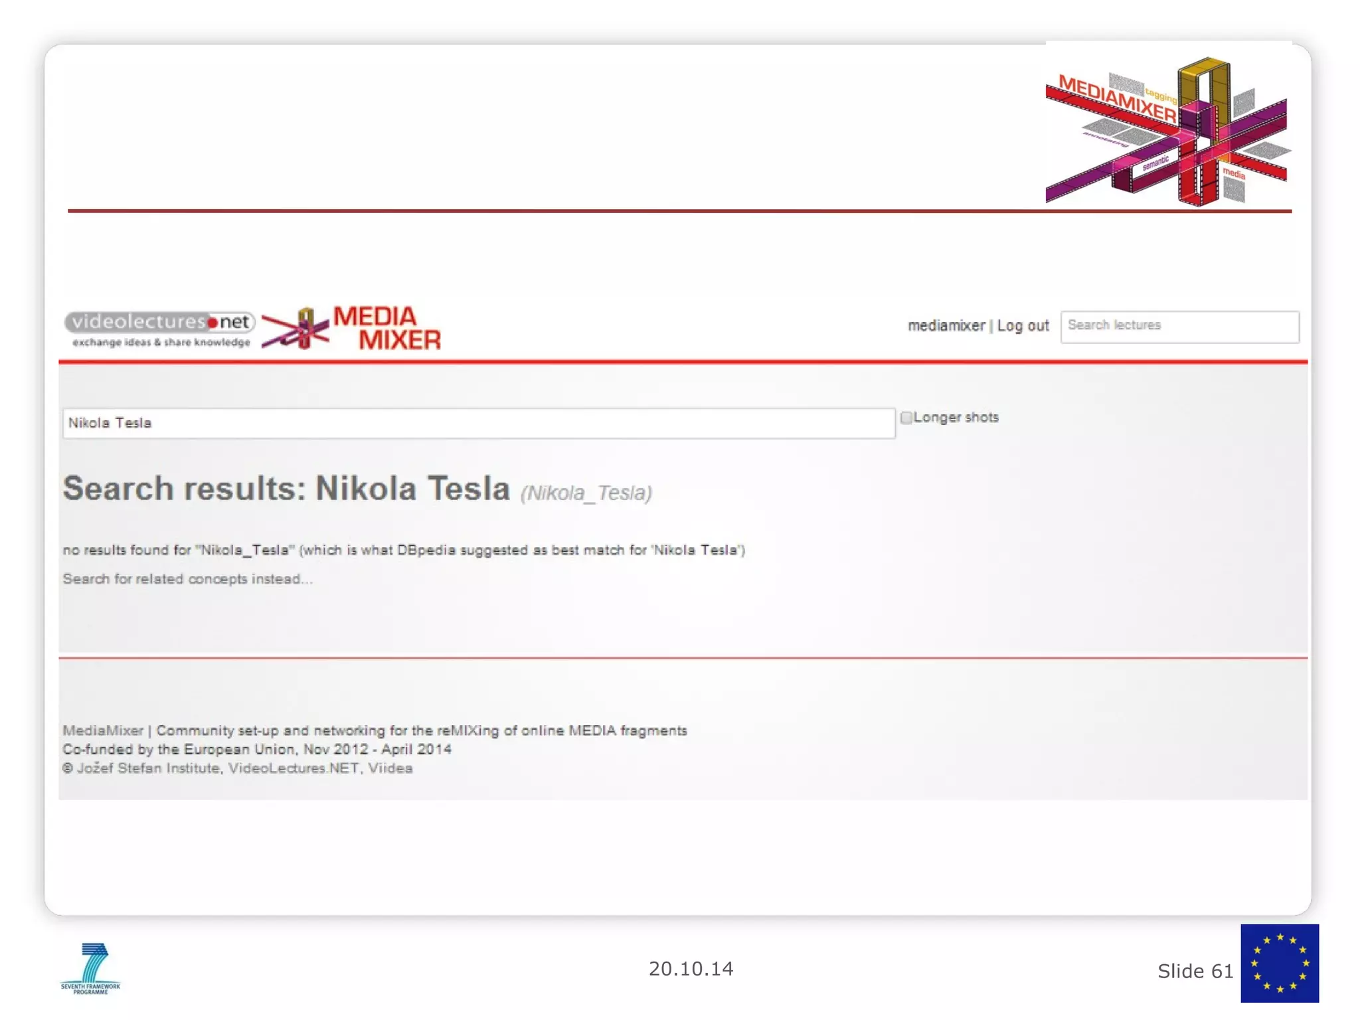This screenshot has height=1020, width=1360.
Task: Click the MediaMixer star icon in header
Action: coord(296,329)
